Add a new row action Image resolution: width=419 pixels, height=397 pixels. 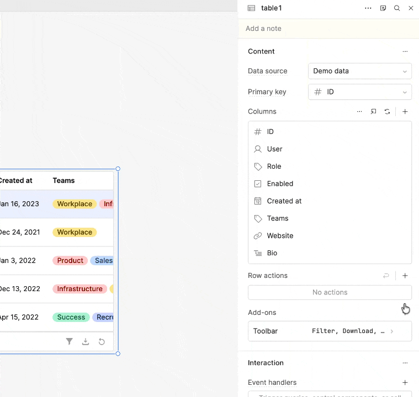point(405,276)
